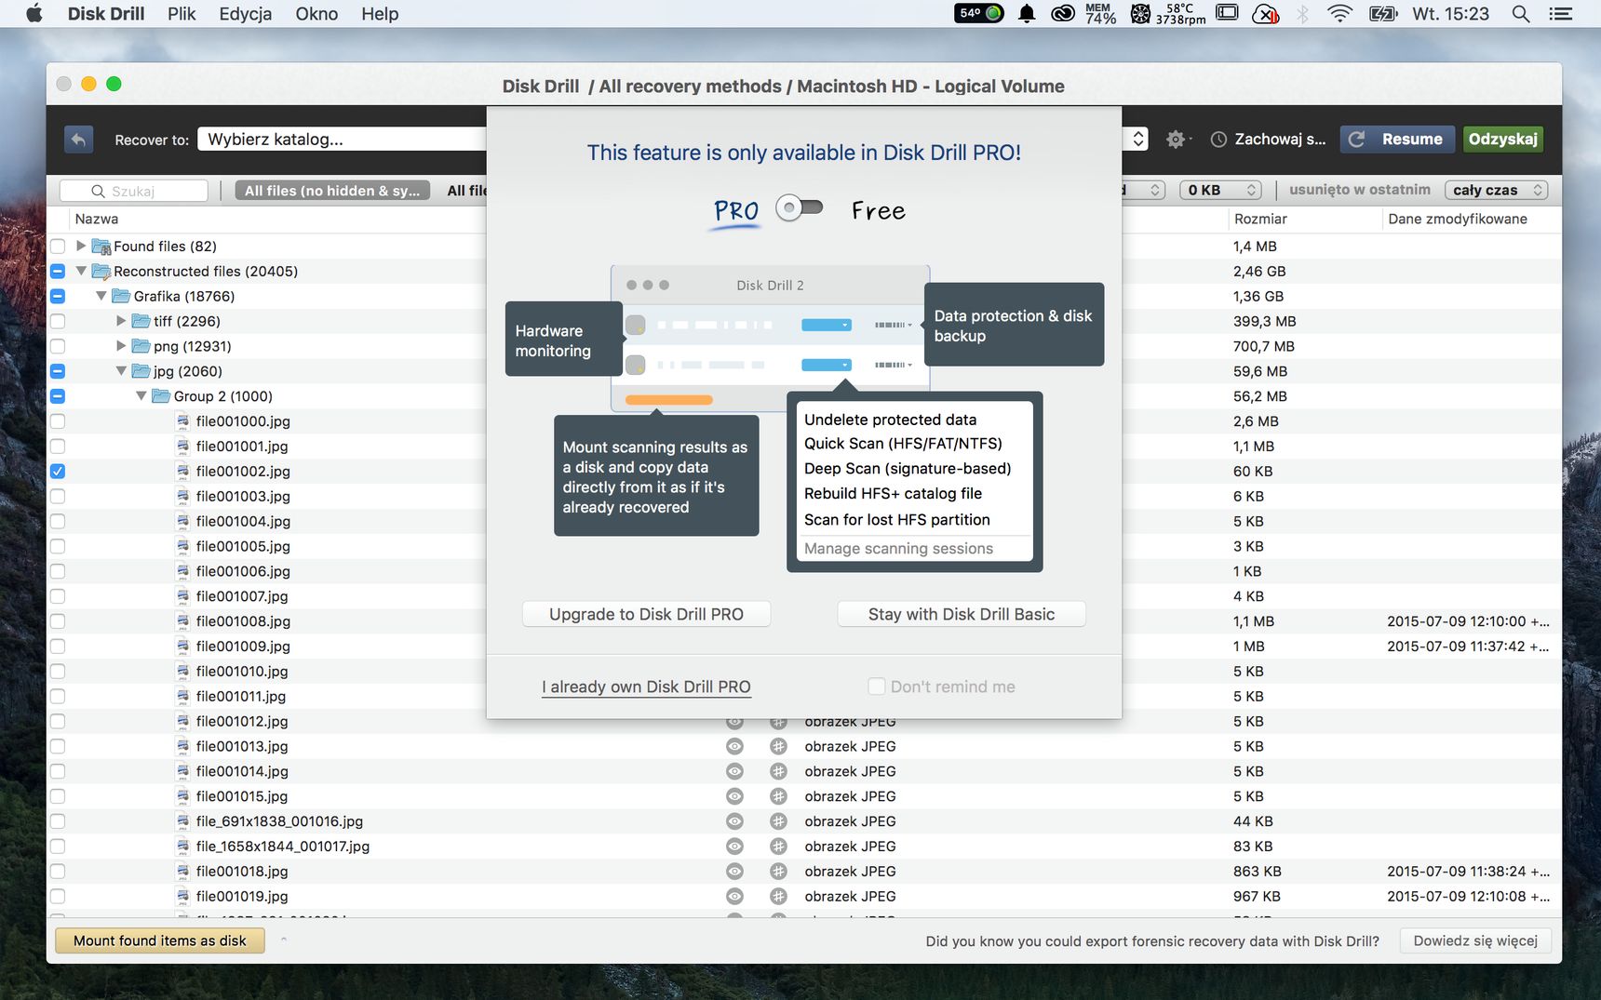Click the Wi-Fi icon in menu bar
The height and width of the screenshot is (1000, 1601).
tap(1339, 14)
